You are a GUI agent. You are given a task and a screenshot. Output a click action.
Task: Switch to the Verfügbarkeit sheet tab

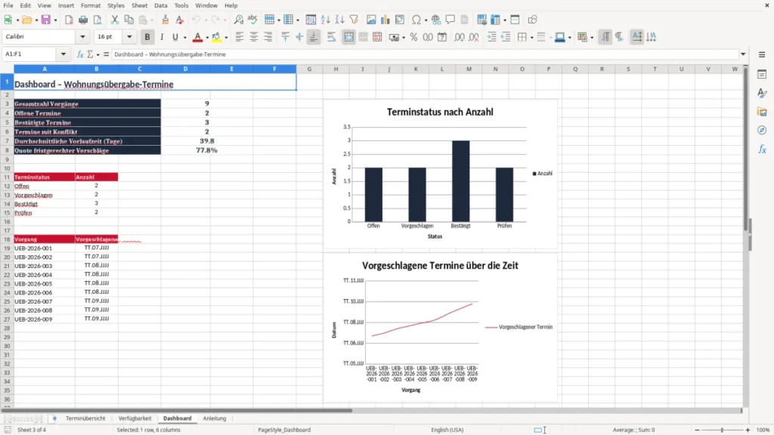pyautogui.click(x=135, y=418)
